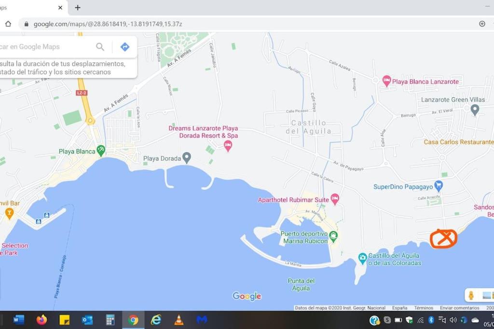Click the Playa Dorada gray location pin
494x329 pixels.
[187, 158]
